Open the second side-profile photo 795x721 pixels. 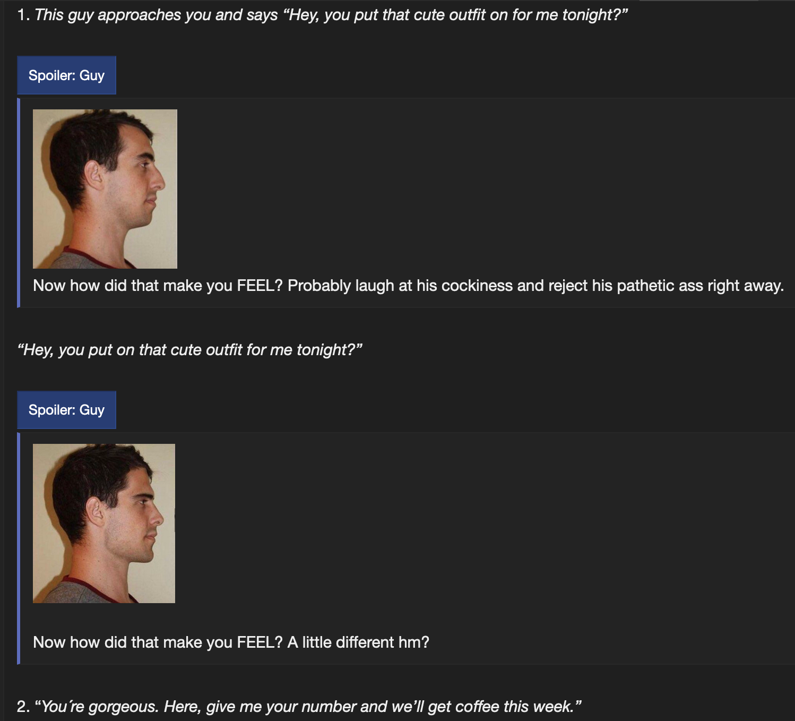pyautogui.click(x=104, y=523)
